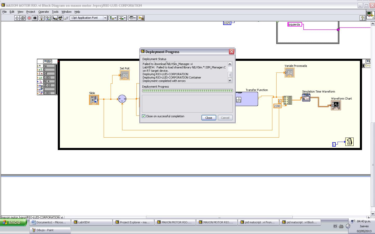This screenshot has height=234, width=375.
Task: Open the Window menu
Action: tap(66, 12)
